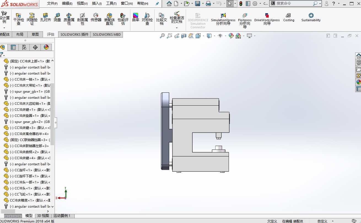The image size is (361, 223).
Task: Select the 3D 视图 bottom tab
Action: click(x=43, y=216)
